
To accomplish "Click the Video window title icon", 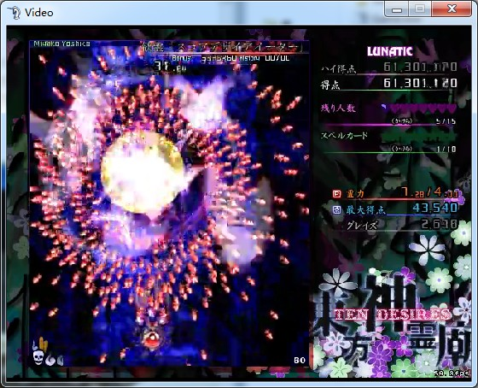I will tap(14, 13).
